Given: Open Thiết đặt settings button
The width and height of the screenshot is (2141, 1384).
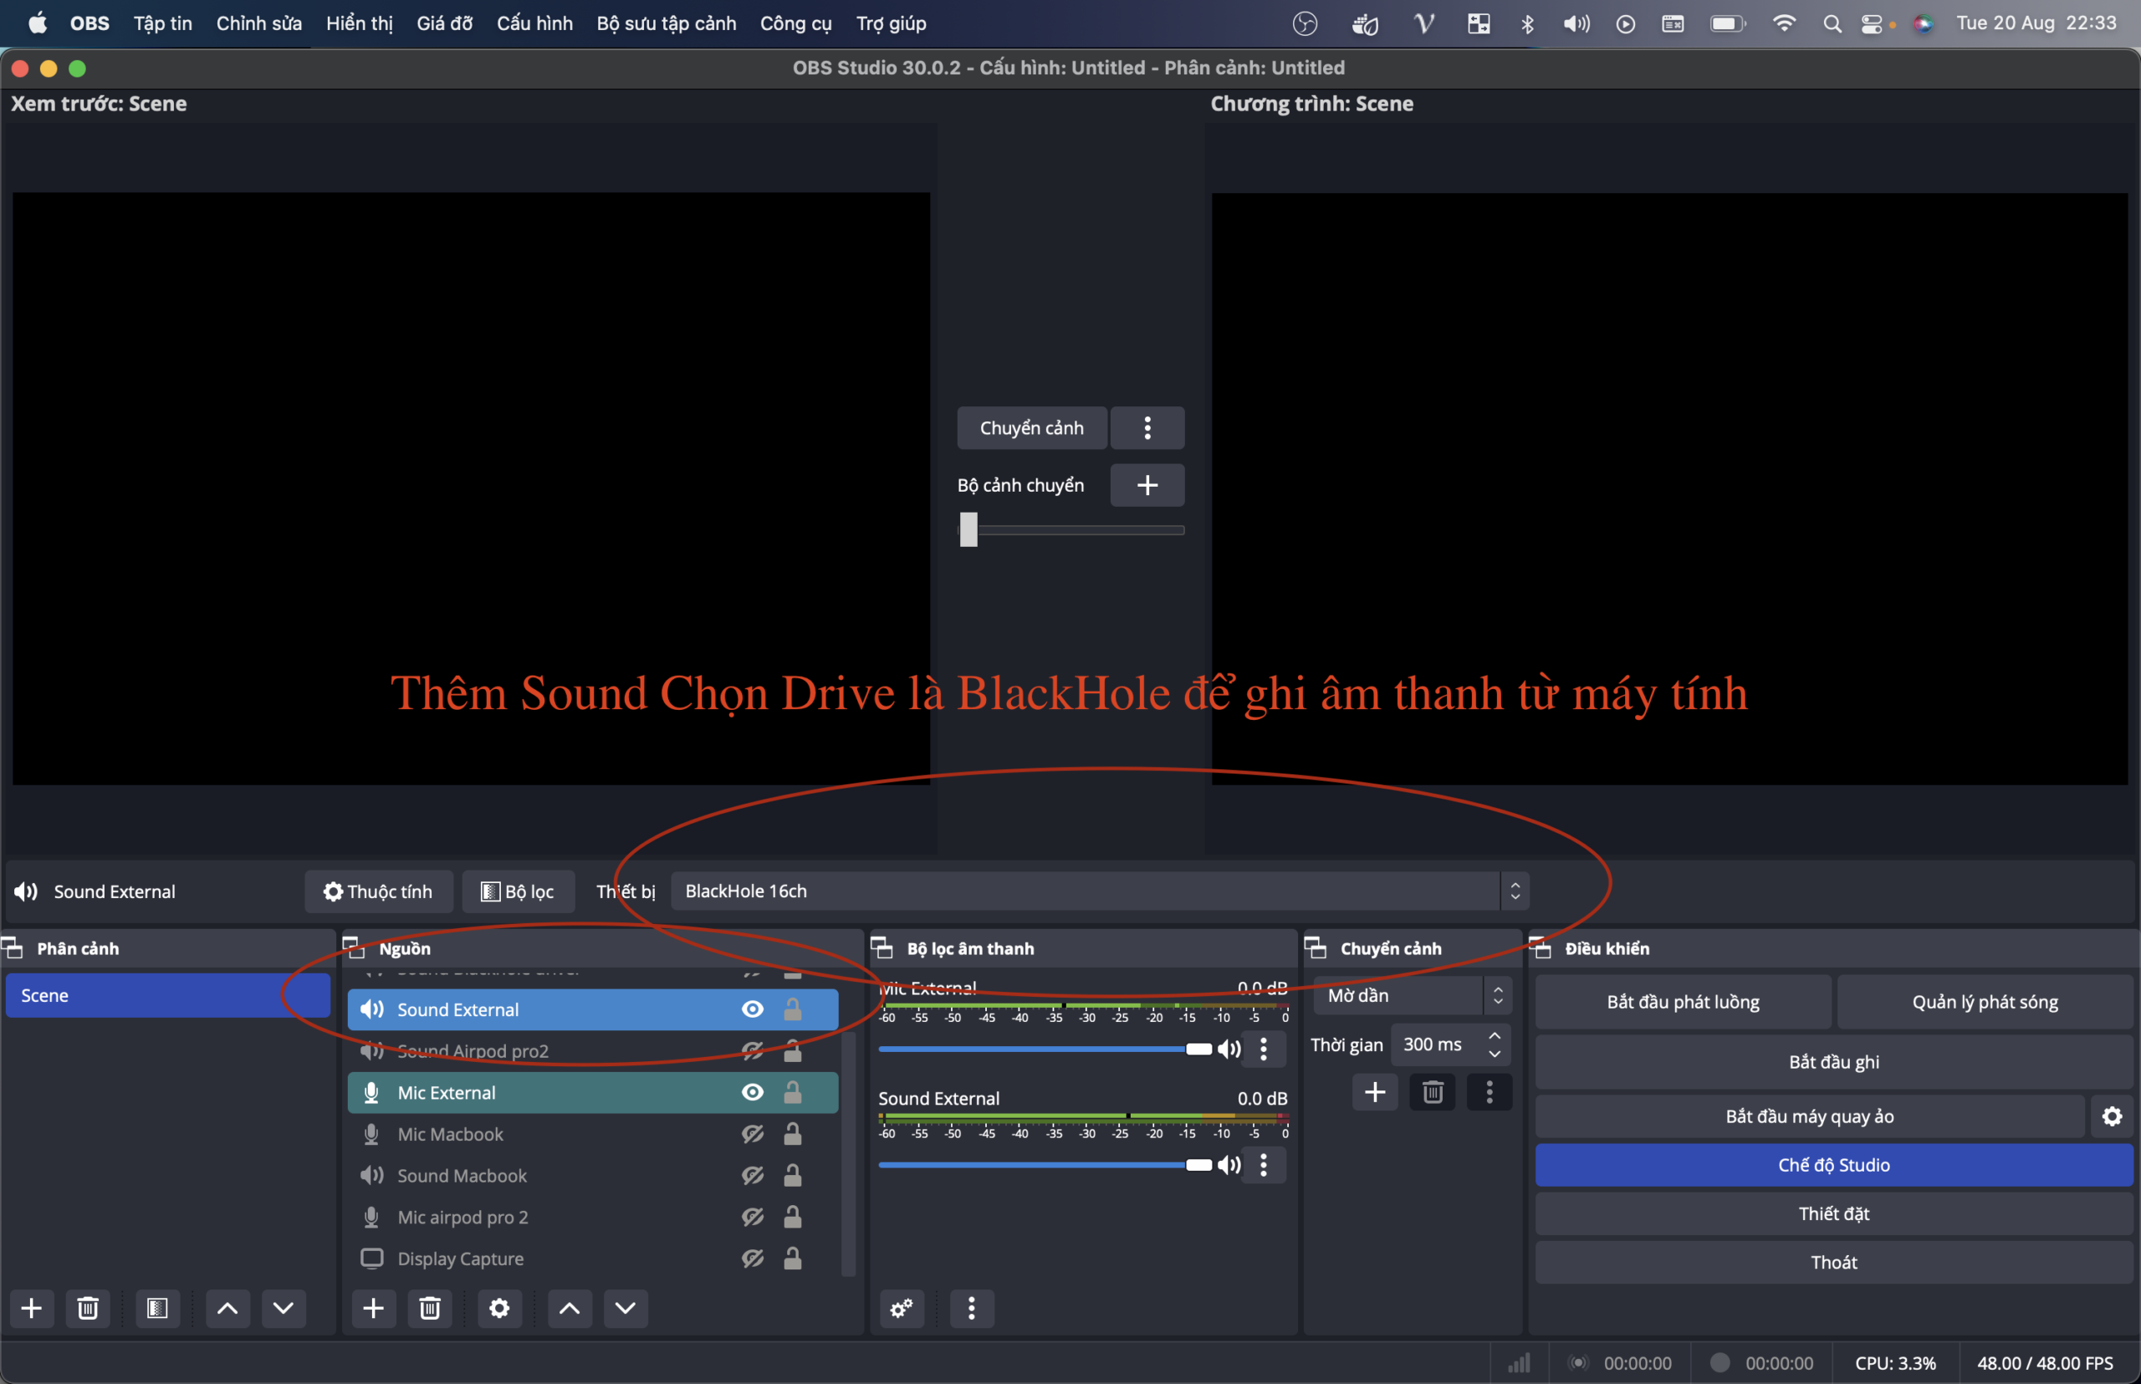Looking at the screenshot, I should click(1835, 1213).
